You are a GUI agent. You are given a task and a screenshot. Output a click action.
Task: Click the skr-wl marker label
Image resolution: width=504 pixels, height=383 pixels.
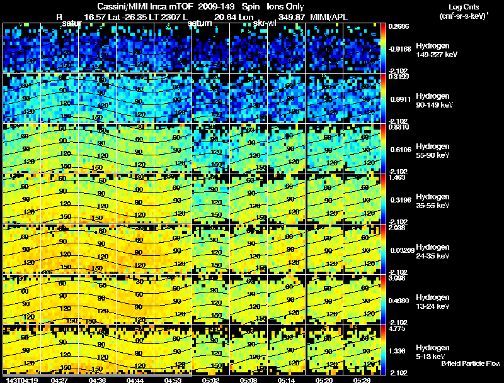265,23
